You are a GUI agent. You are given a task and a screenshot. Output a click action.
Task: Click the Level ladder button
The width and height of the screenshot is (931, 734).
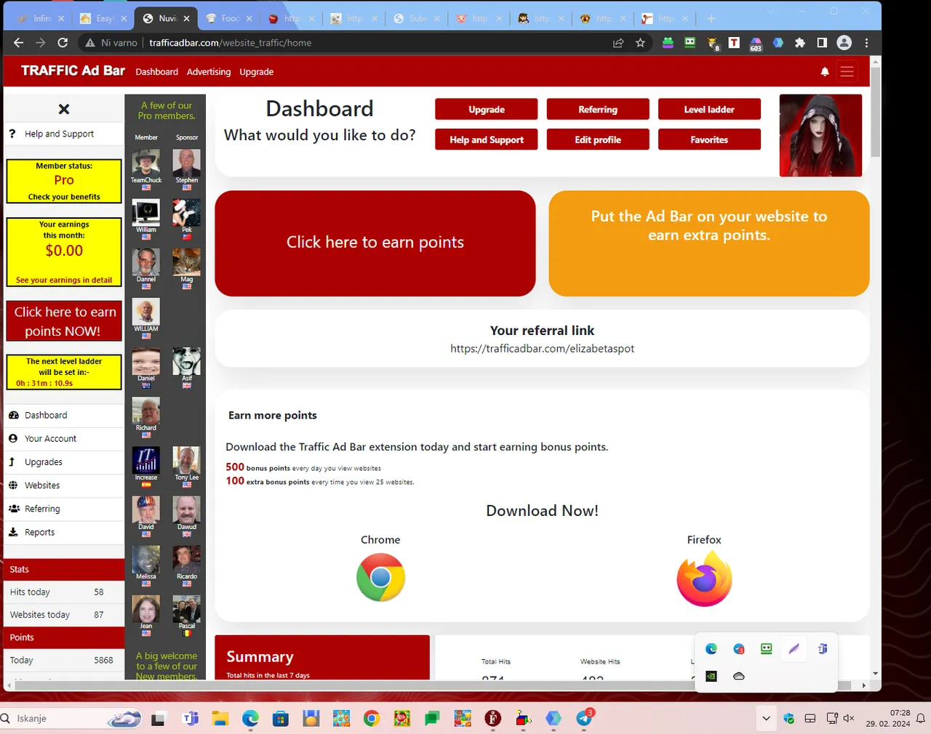[709, 109]
